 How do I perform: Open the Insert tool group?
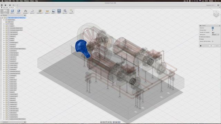54,11
